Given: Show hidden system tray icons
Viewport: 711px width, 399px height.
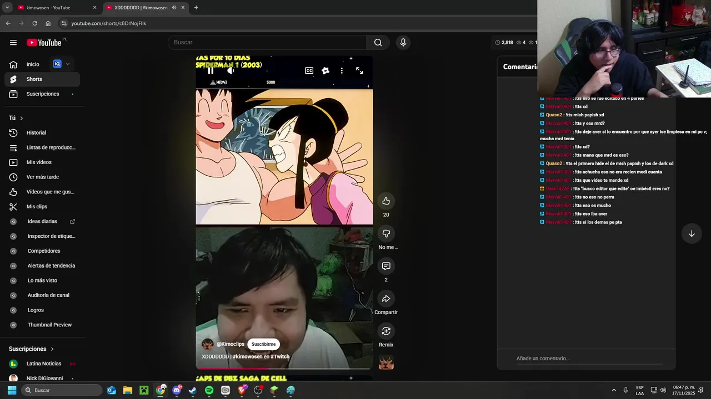Looking at the screenshot, I should 614,390.
